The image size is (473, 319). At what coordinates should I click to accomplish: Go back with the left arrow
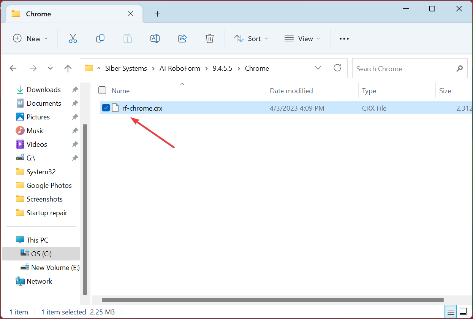(x=13, y=68)
